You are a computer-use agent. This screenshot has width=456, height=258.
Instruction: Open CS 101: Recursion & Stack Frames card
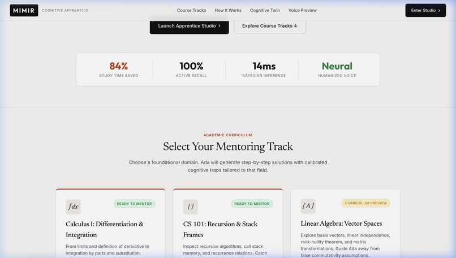coord(228,223)
